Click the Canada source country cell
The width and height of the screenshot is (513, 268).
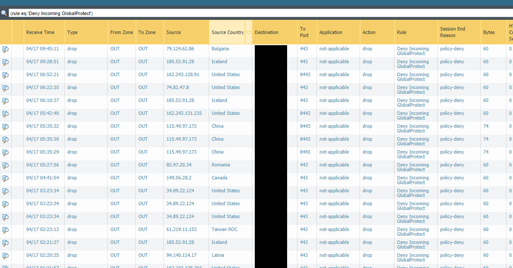219,178
